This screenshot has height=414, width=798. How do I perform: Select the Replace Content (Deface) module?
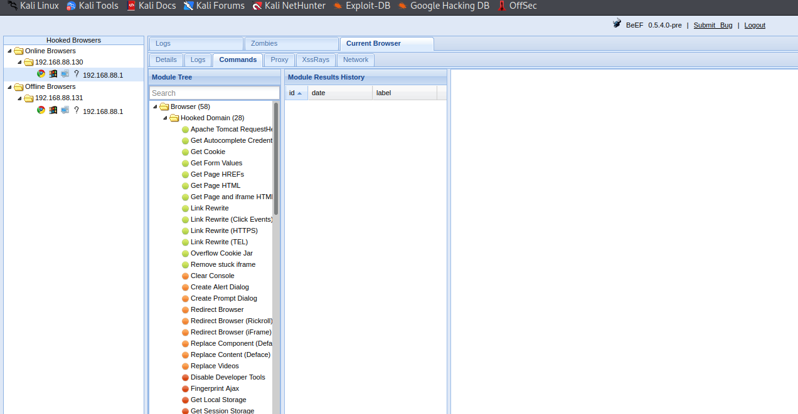tap(230, 354)
